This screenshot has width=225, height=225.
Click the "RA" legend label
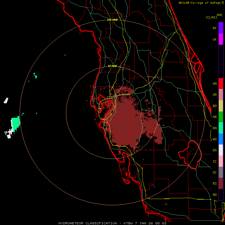coord(214,128)
